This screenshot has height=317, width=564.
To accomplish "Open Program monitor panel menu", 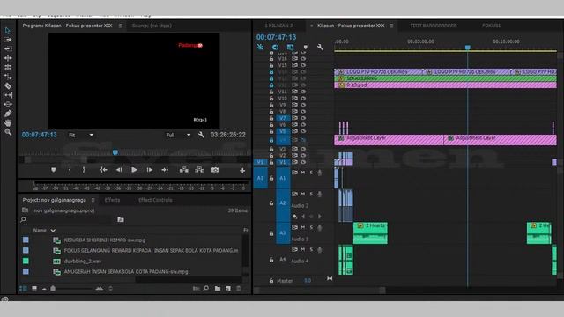I will [120, 26].
